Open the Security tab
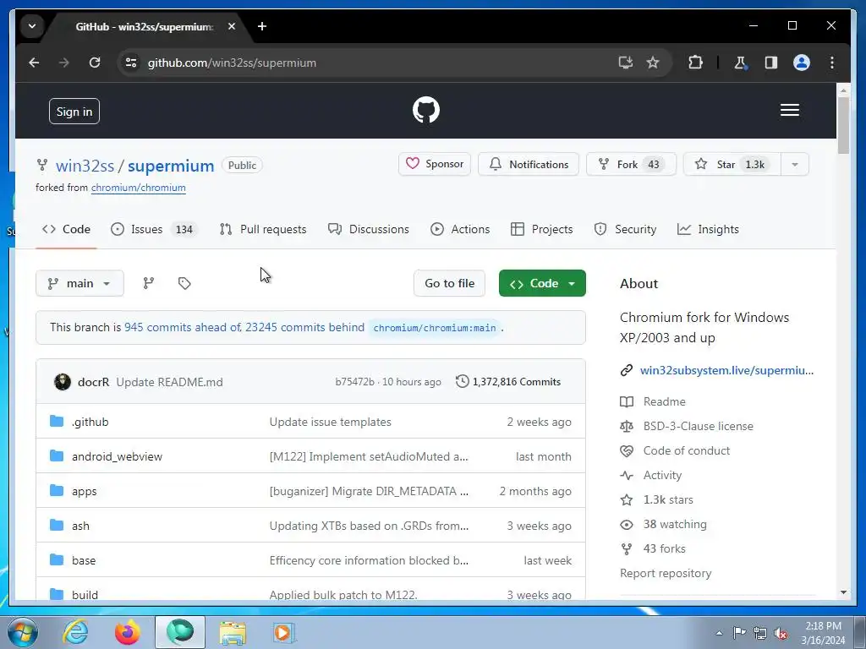Viewport: 866px width, 649px height. click(x=625, y=229)
